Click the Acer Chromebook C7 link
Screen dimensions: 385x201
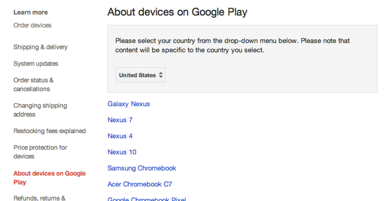(140, 184)
